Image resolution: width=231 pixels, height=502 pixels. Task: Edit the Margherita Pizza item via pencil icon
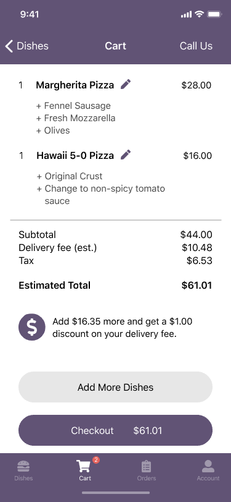126,85
